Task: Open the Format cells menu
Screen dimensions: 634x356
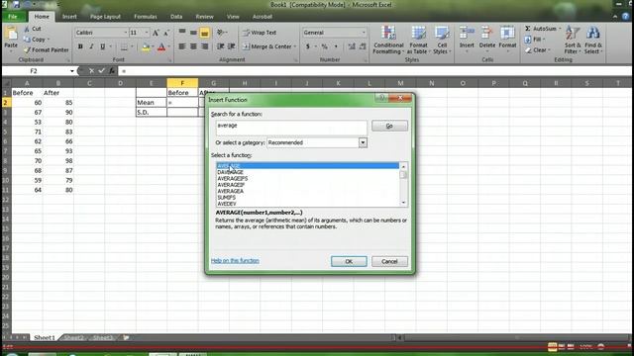Action: tap(507, 39)
